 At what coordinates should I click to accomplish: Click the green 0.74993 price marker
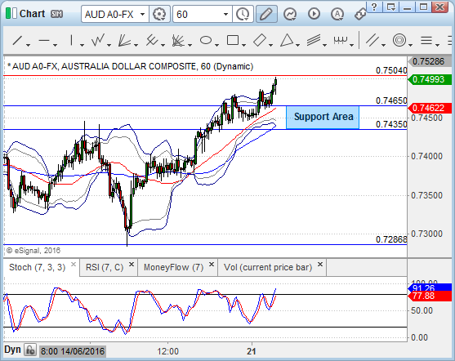tap(430, 79)
